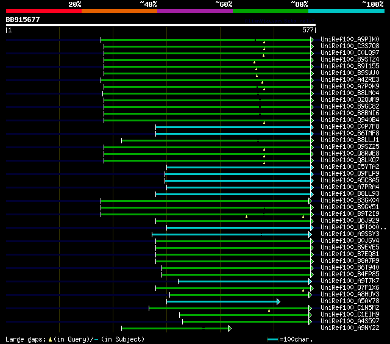Click the green arrowhead ending the UniRef100_A9NY22 bar

[x=230, y=329]
